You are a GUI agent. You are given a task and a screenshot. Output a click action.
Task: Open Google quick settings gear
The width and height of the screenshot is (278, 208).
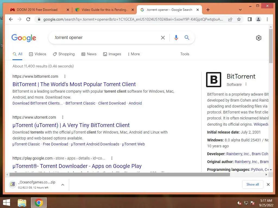pos(258,38)
